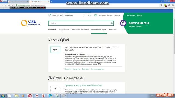The image size is (175, 98).
Task: Open the speed dial grid icon
Action: point(13,5)
